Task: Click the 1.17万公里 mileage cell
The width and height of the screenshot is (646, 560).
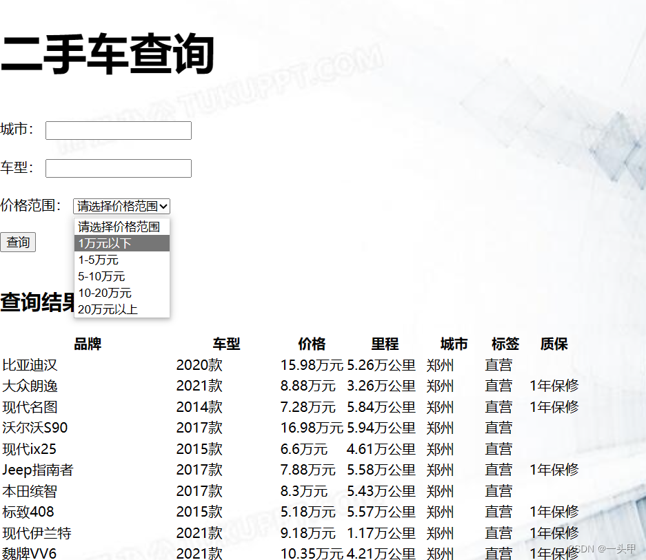Action: pyautogui.click(x=381, y=533)
